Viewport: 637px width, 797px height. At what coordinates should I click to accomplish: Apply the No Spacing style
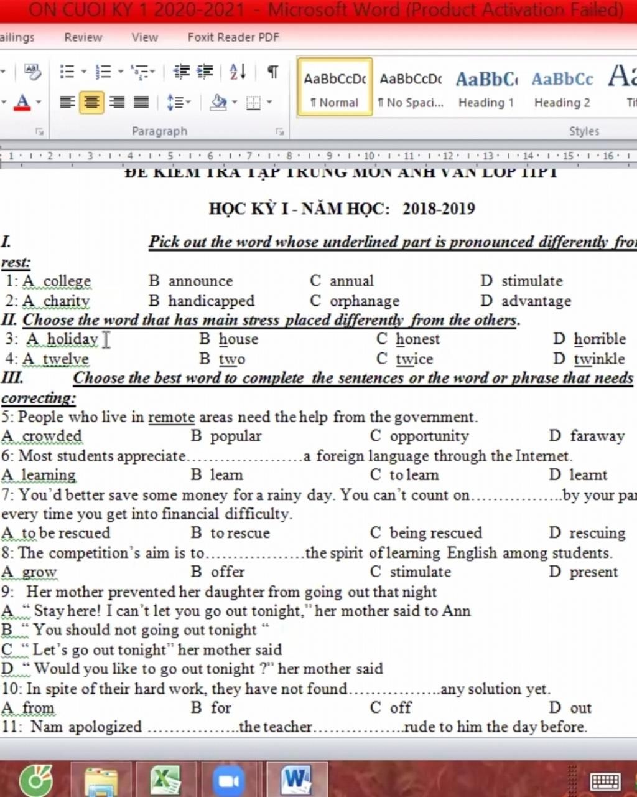(411, 87)
